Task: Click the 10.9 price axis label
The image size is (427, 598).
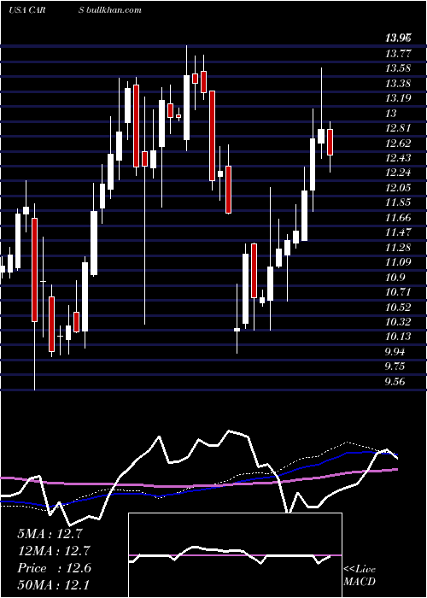Action: coord(395,278)
